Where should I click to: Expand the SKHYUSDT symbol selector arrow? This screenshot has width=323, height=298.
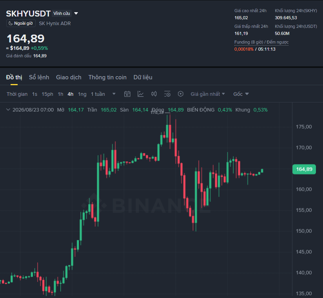[76, 13]
